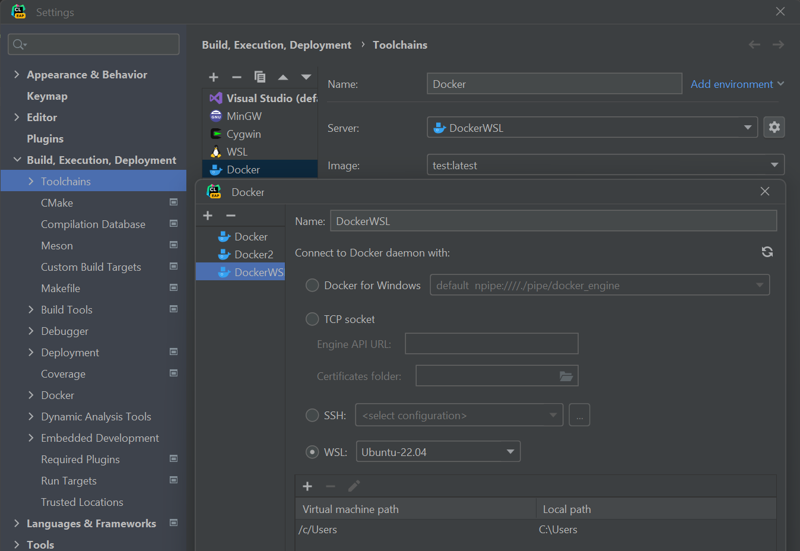The width and height of the screenshot is (800, 551).
Task: Browse for Certificates folder
Action: (566, 376)
